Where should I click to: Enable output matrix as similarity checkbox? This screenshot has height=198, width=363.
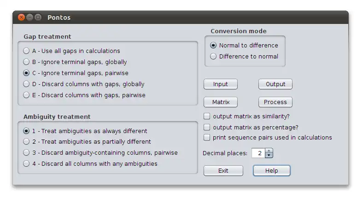[207, 116]
